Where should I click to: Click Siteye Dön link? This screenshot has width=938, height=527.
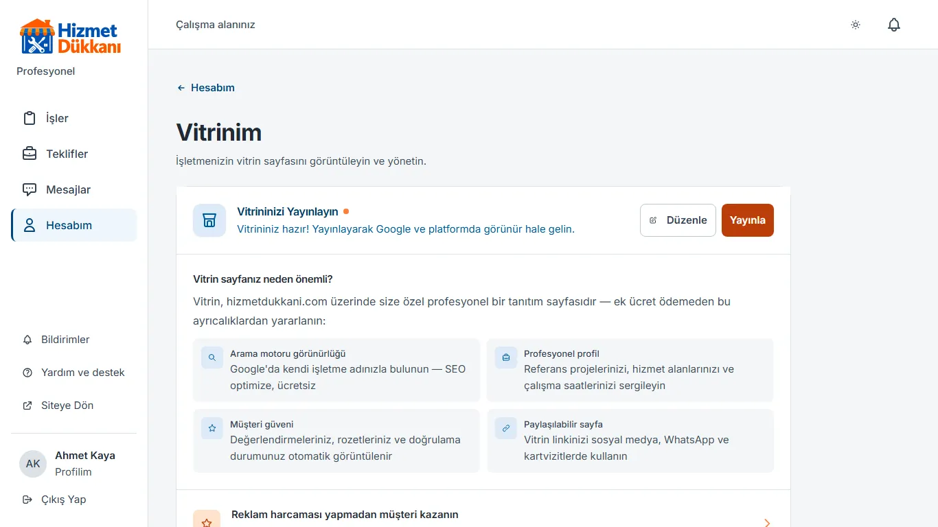click(x=74, y=406)
